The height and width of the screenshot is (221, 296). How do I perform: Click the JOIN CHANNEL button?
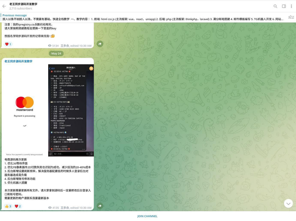(x=147, y=216)
